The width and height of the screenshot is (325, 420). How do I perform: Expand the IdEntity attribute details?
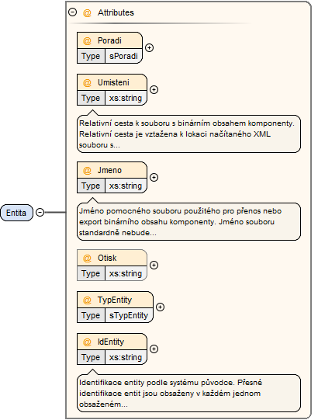pyautogui.click(x=154, y=349)
